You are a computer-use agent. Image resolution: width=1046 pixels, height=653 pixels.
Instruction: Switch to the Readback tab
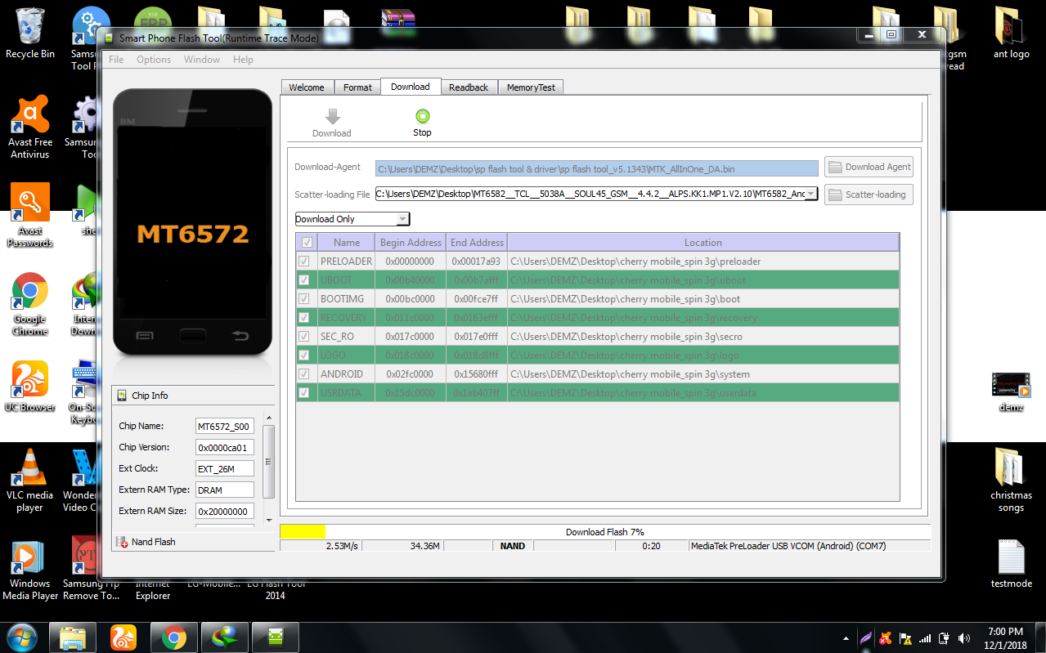point(469,87)
